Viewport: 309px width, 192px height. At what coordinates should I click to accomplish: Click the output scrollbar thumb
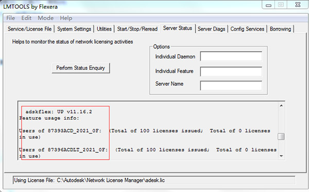point(281,137)
